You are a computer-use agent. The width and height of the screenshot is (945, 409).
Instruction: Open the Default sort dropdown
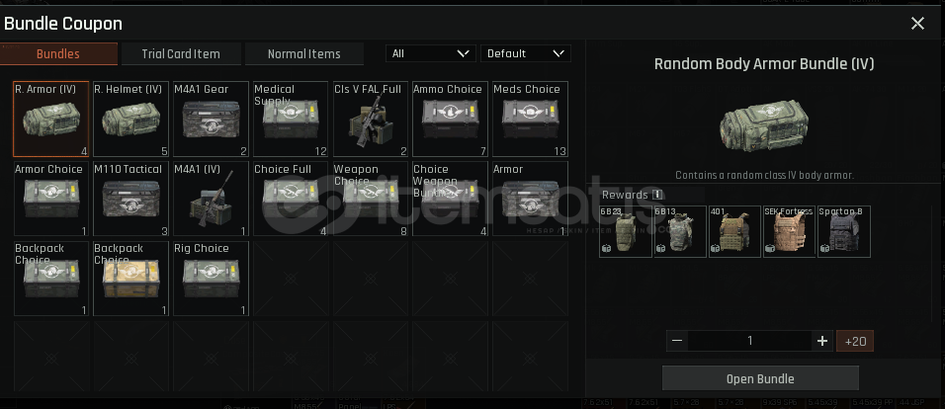pos(526,53)
